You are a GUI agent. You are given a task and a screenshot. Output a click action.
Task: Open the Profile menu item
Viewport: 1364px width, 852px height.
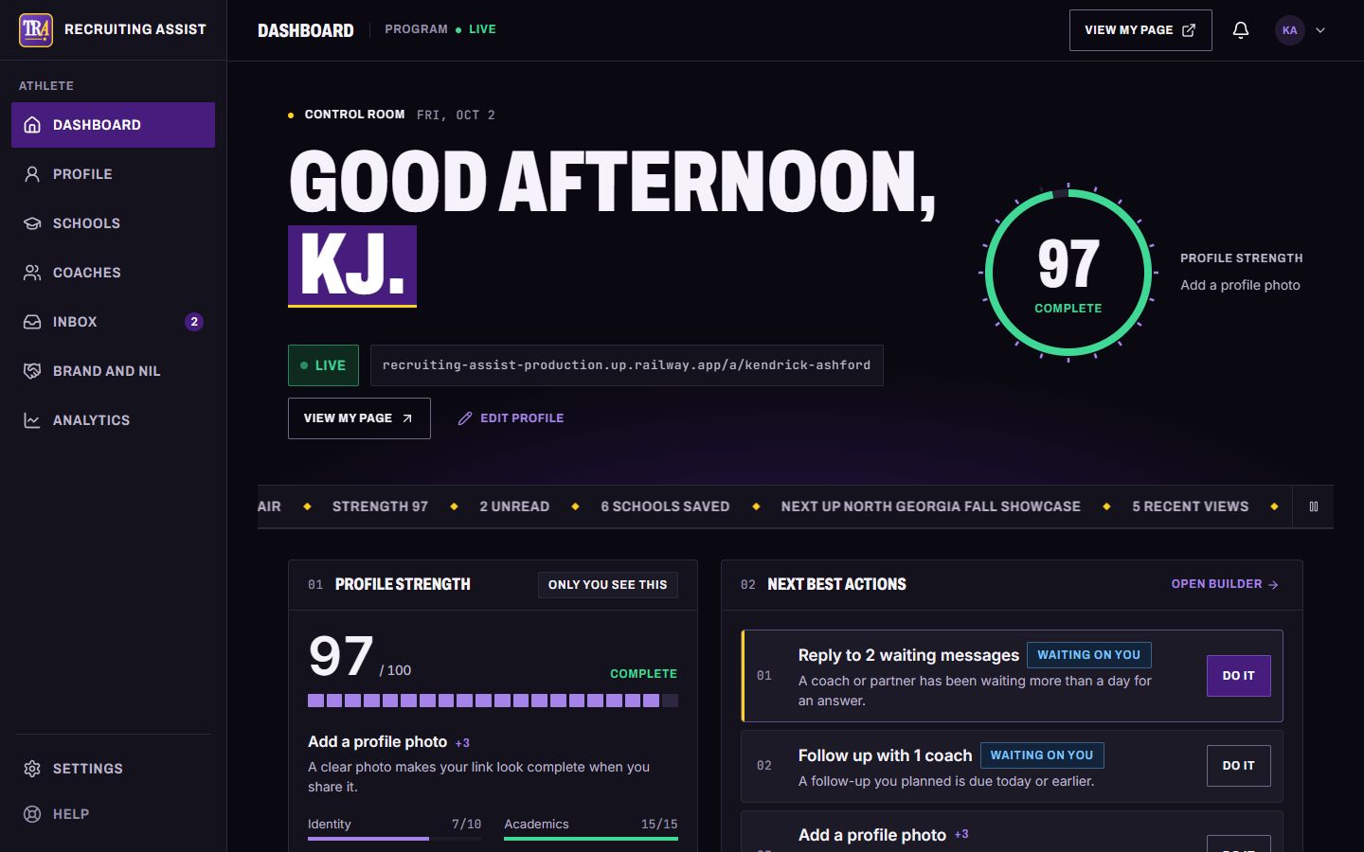pyautogui.click(x=114, y=174)
